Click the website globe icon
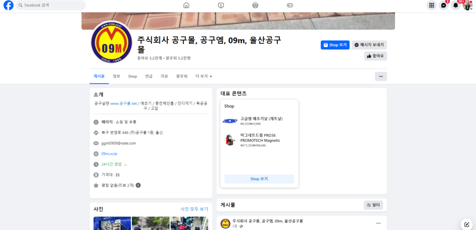This screenshot has width=476, height=230. coord(96,154)
